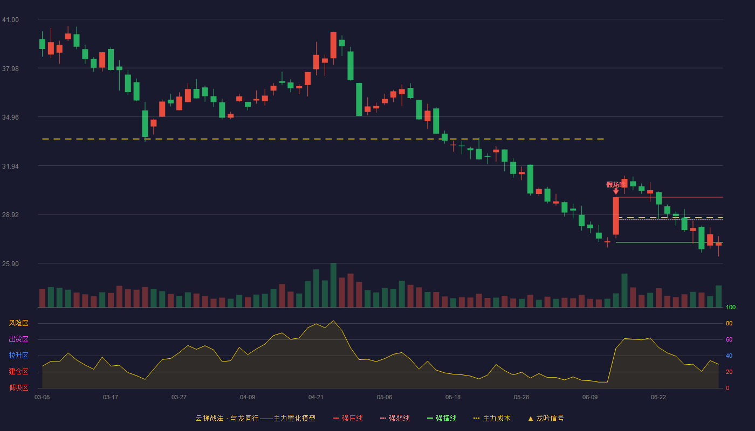755x431 pixels.
Task: Click the 04-21 date label
Action: pyautogui.click(x=316, y=397)
